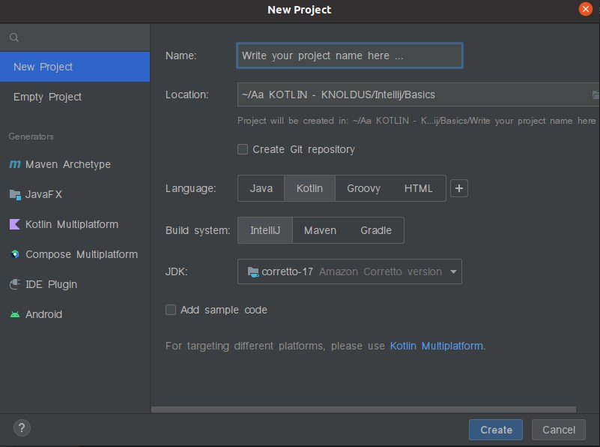The image size is (600, 447).
Task: Open help with the question mark icon
Action: [22, 428]
